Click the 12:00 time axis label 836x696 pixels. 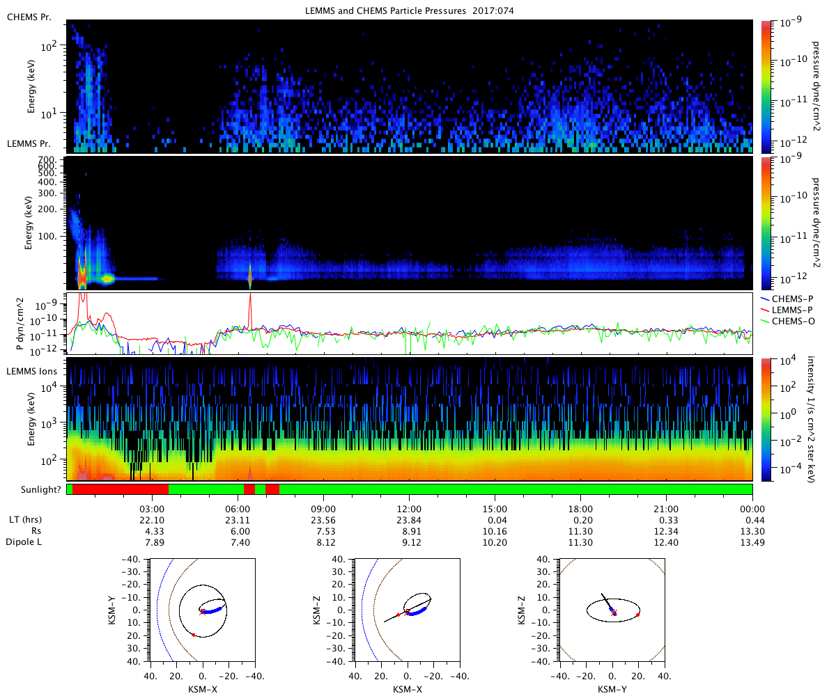tap(409, 509)
